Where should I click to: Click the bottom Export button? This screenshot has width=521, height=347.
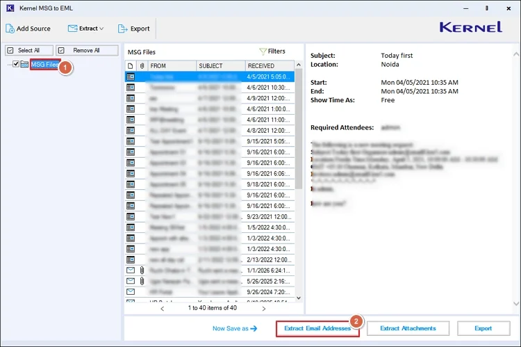pyautogui.click(x=483, y=328)
